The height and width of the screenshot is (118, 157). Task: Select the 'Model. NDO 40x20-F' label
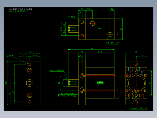[x=18, y=11]
